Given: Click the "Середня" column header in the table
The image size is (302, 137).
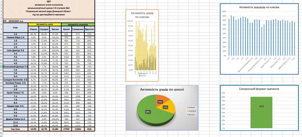Looking at the screenshot, I should tap(44, 29).
